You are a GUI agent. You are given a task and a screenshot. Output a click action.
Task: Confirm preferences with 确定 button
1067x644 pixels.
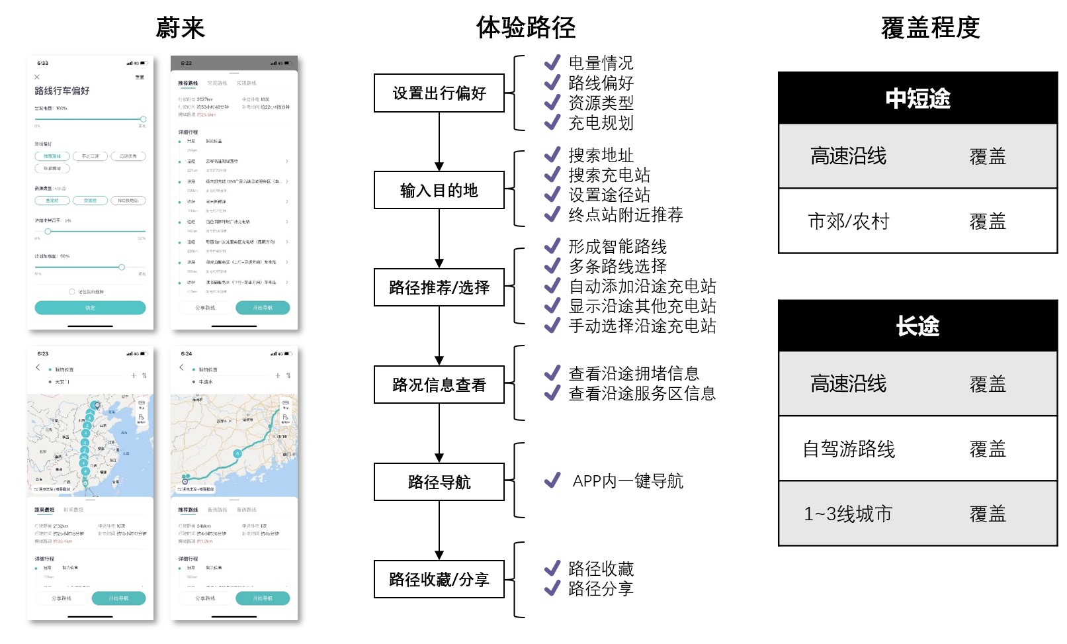(x=90, y=308)
